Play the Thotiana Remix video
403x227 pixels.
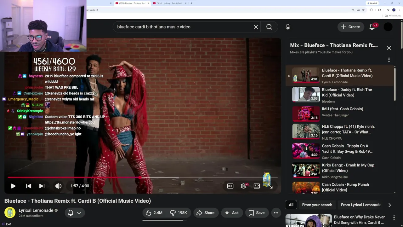pos(13,186)
